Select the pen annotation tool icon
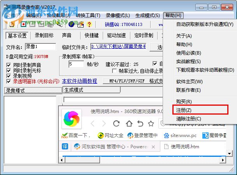237x175 pixels. [x=60, y=24]
